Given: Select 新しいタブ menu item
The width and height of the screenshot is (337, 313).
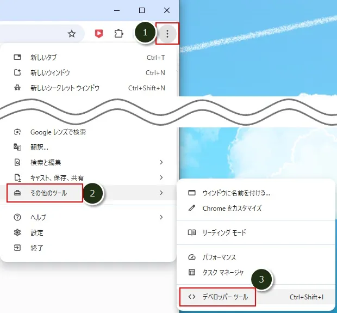Looking at the screenshot, I should point(43,57).
